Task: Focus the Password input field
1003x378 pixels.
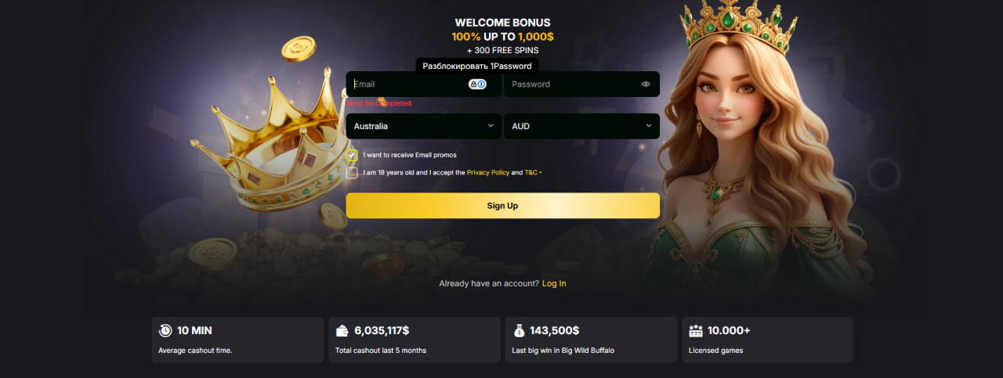Action: [581, 84]
